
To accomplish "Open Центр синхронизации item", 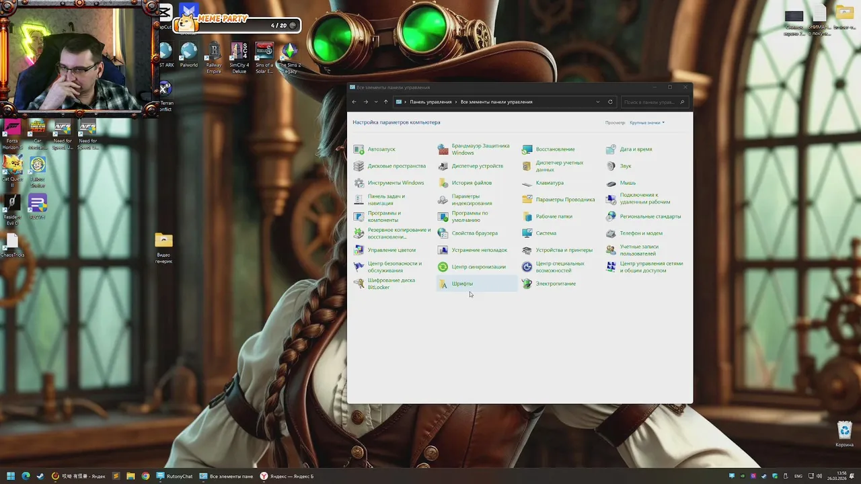I will coord(472,267).
